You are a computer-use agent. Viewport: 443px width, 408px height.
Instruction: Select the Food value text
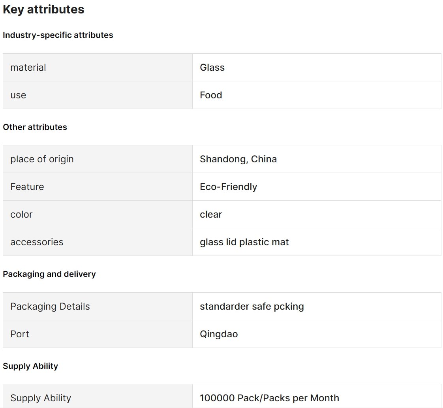coord(211,95)
